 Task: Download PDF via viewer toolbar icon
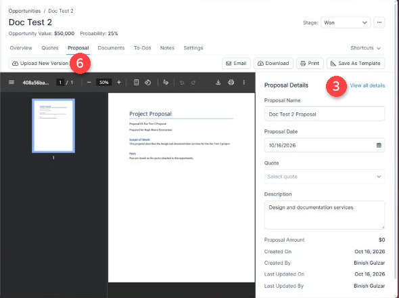[x=218, y=83]
